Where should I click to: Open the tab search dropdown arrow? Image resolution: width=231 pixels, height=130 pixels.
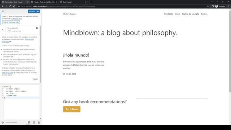click(212, 2)
